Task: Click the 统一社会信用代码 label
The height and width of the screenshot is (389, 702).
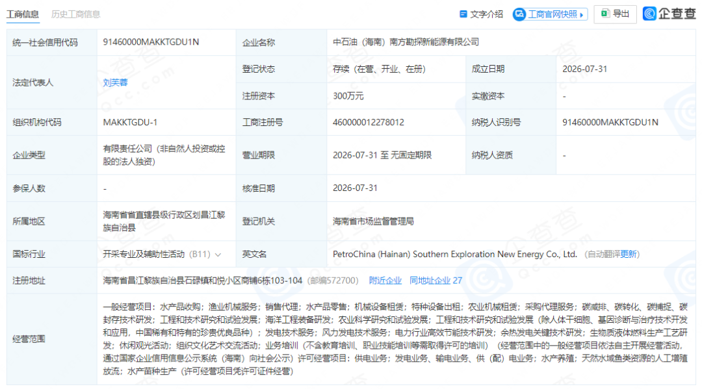Action: (x=45, y=42)
